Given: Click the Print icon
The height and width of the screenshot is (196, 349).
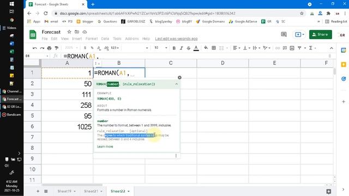Looking at the screenshot, I should pos(49,48).
